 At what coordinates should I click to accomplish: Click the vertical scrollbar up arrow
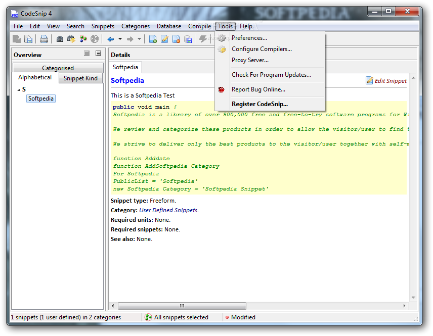coord(413,78)
